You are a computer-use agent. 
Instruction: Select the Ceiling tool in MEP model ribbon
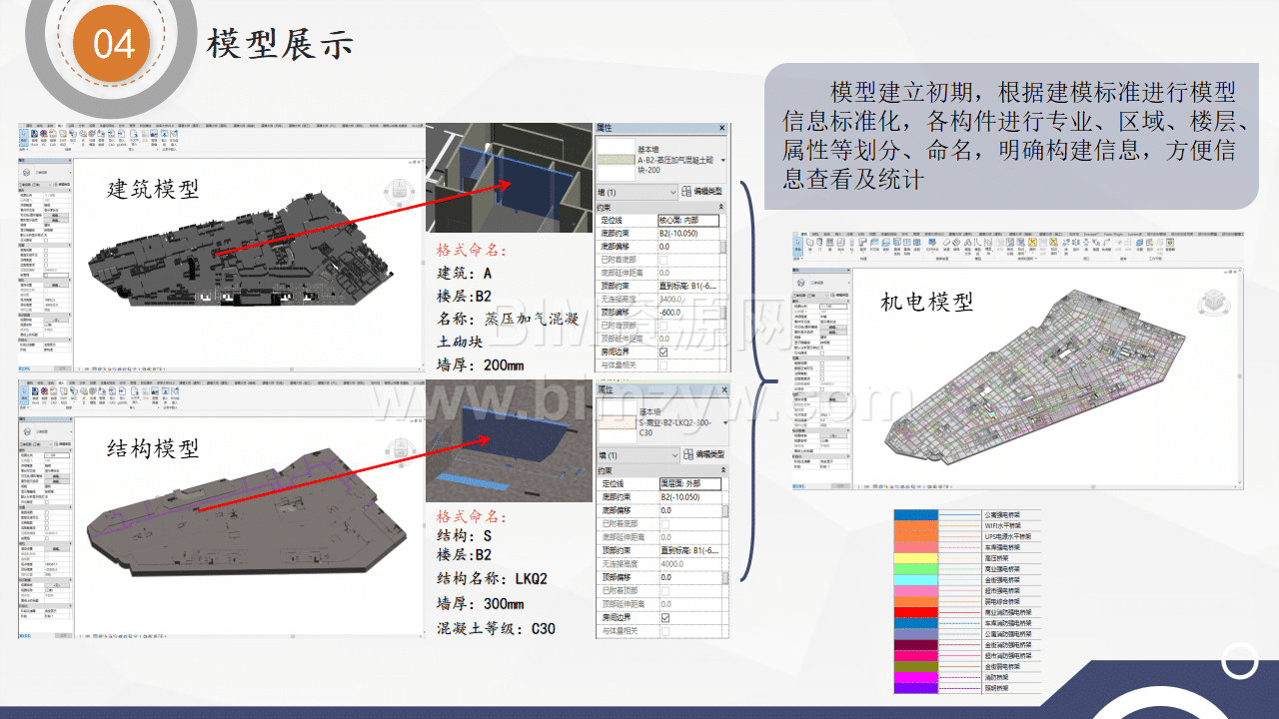(874, 246)
